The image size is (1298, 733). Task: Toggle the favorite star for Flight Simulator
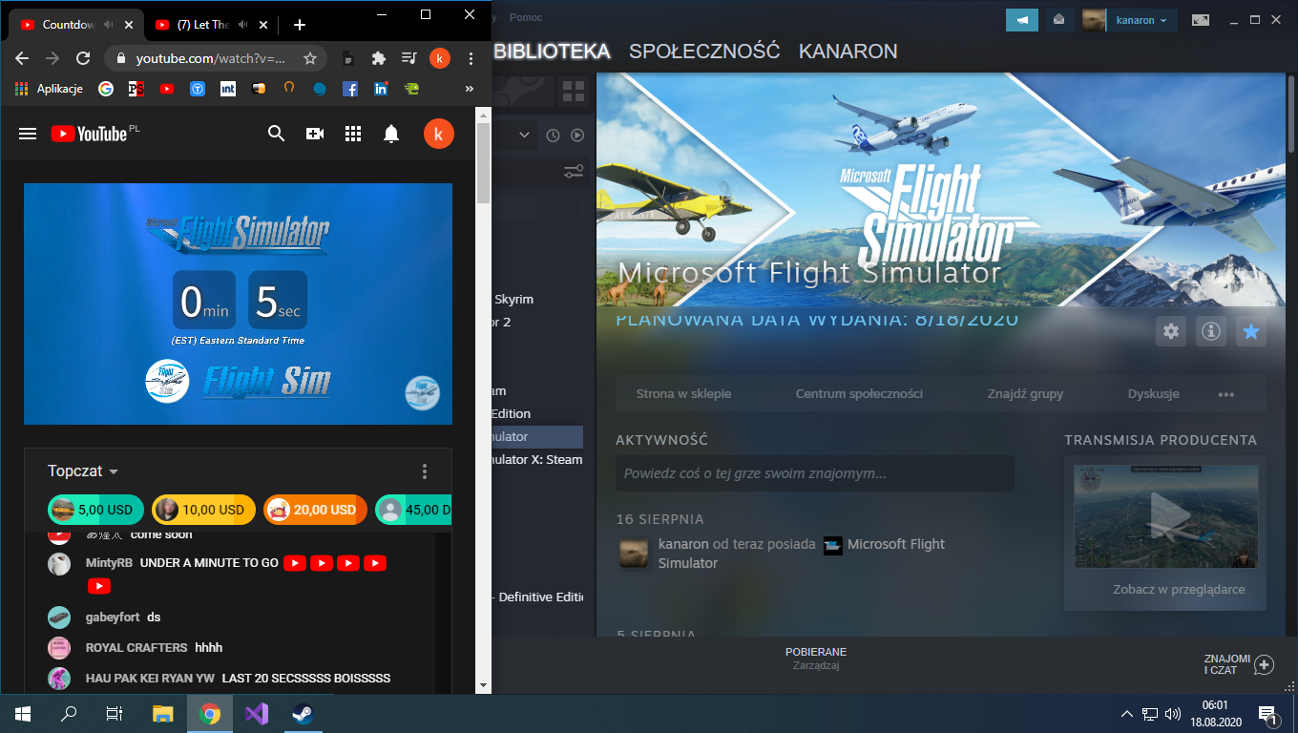coord(1251,332)
